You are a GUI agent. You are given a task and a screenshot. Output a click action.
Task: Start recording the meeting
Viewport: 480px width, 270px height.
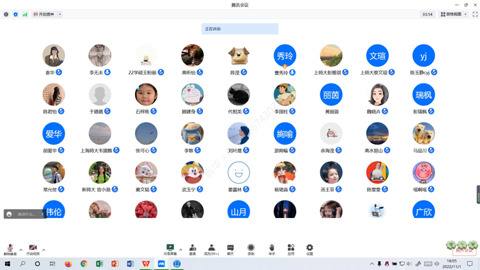(x=251, y=249)
